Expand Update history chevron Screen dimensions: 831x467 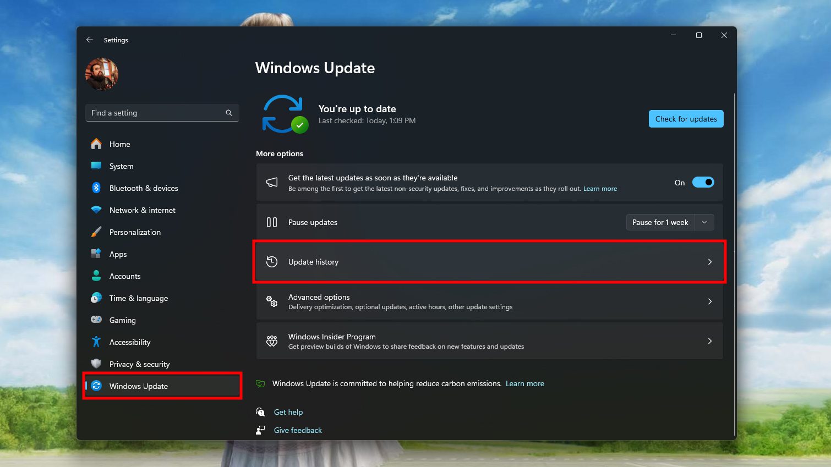(710, 262)
